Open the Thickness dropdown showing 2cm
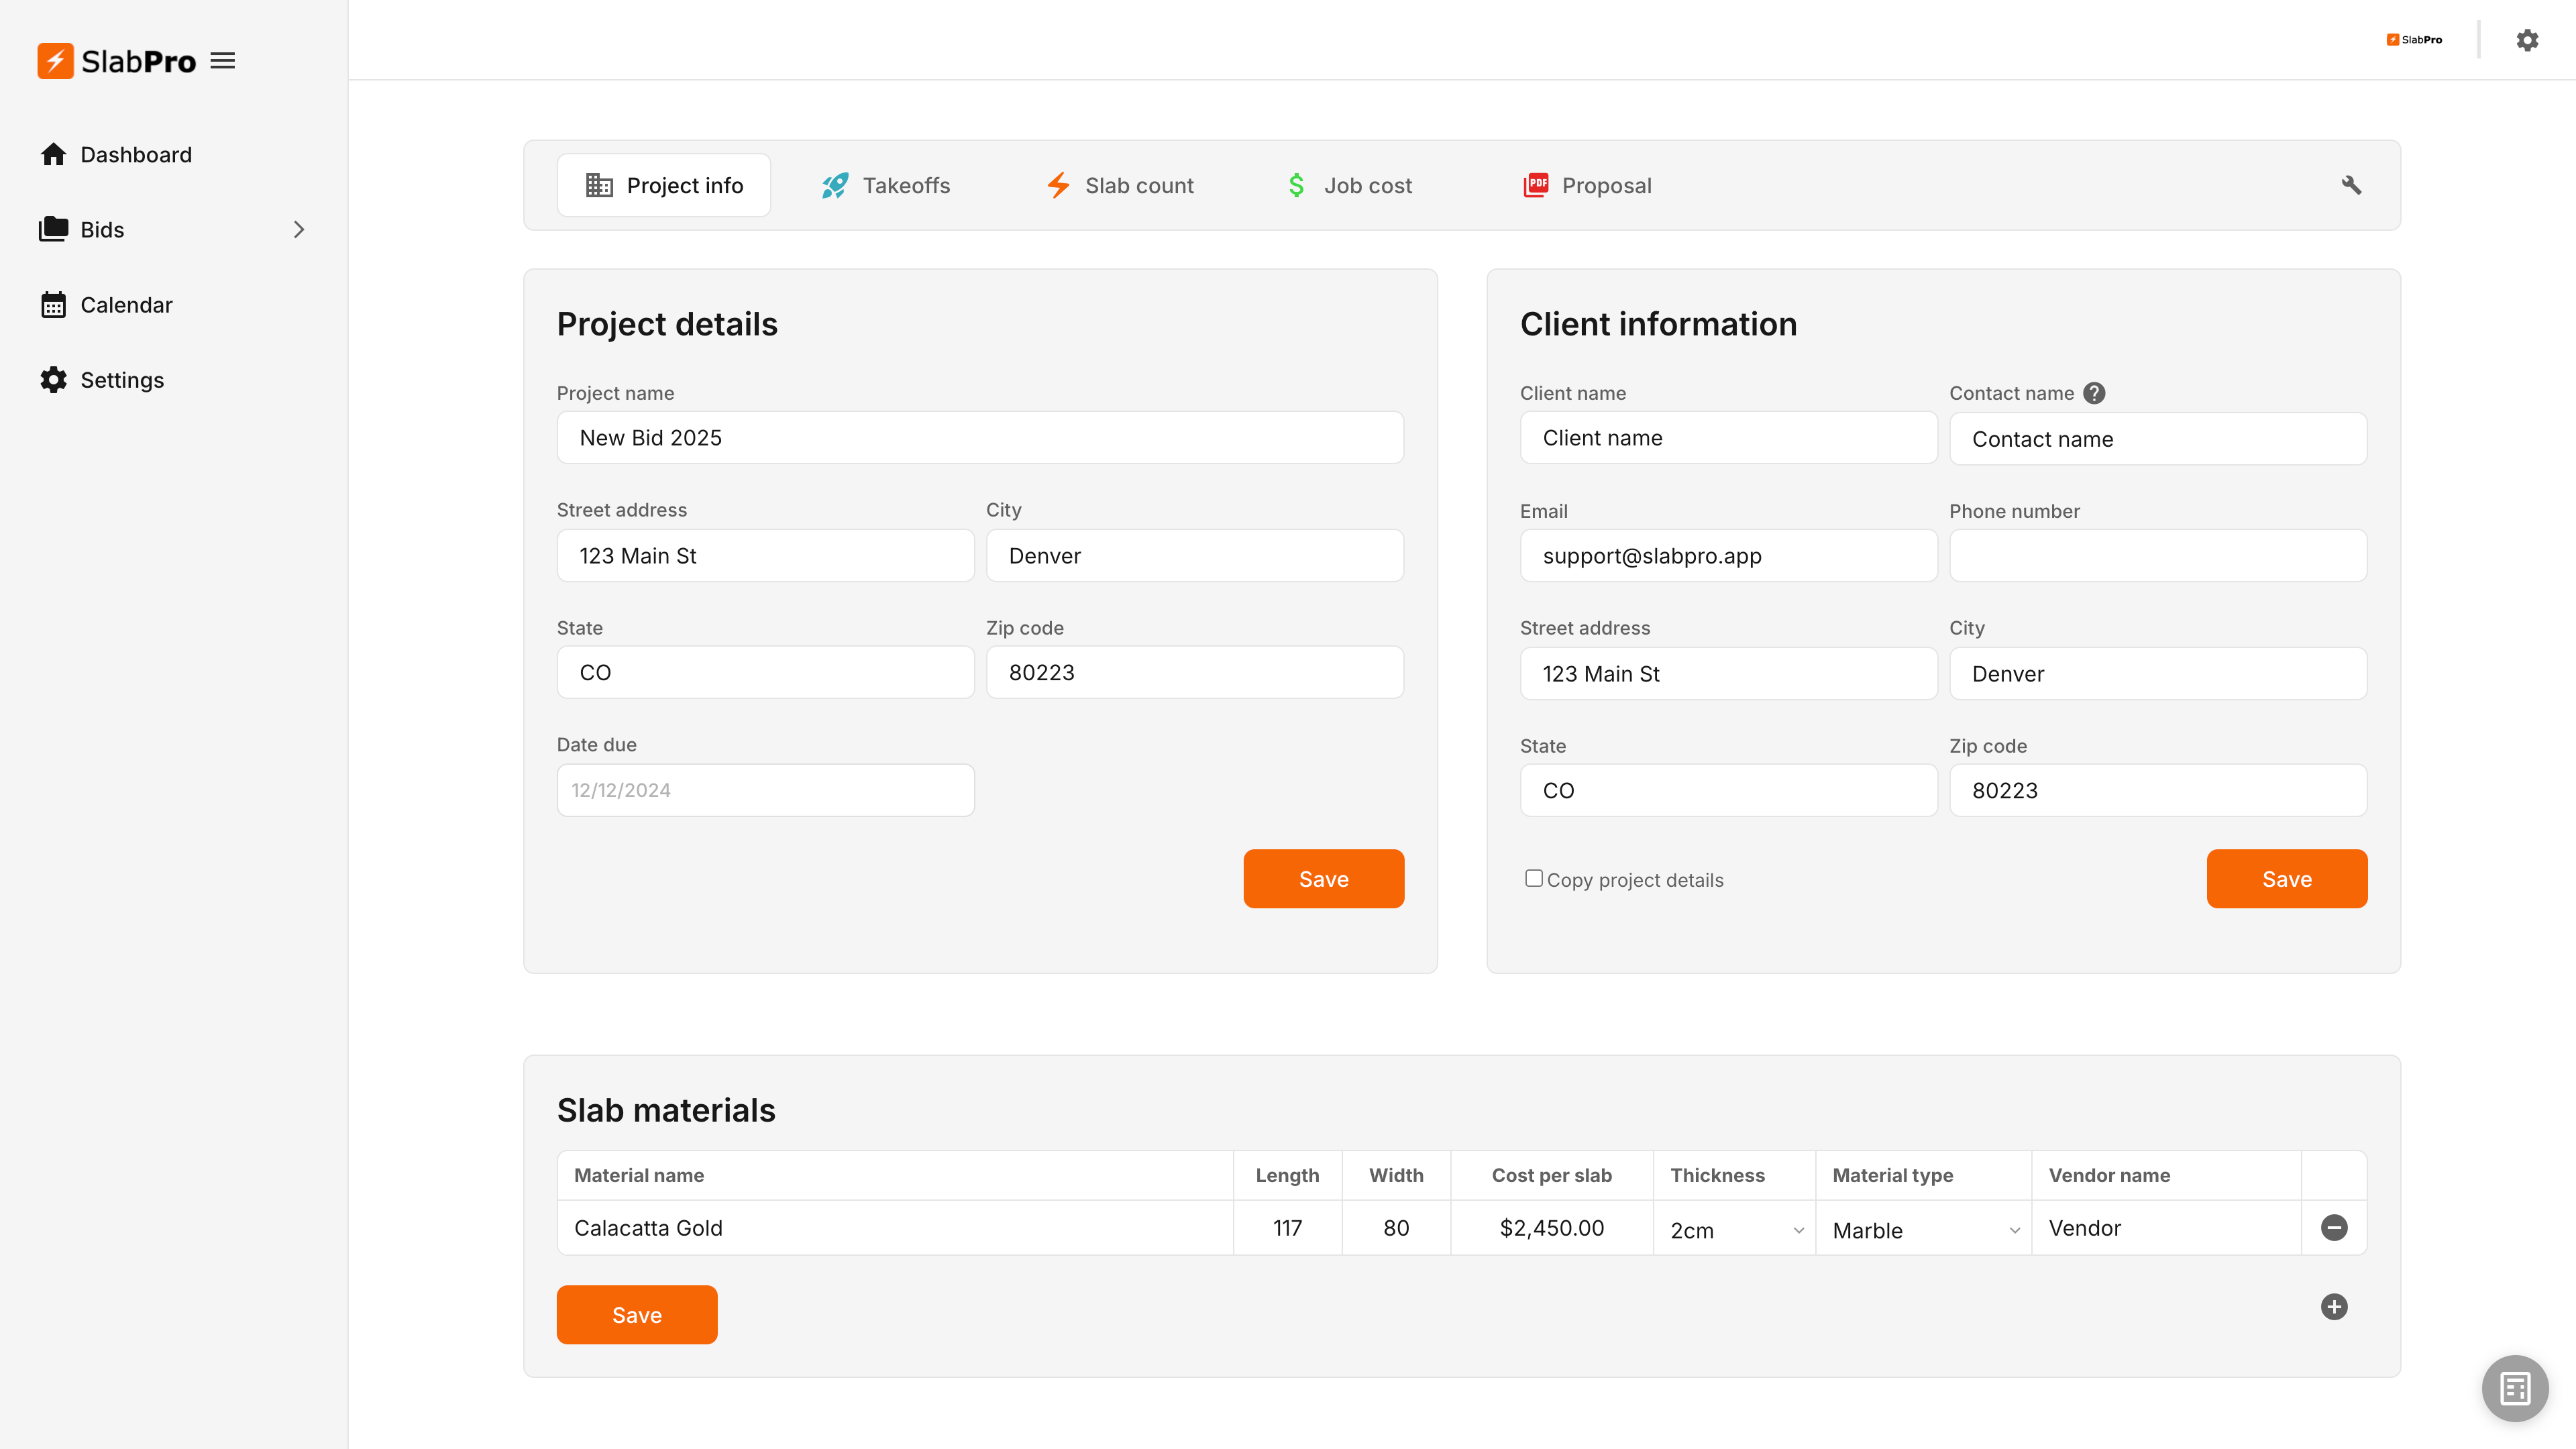 tap(1735, 1229)
